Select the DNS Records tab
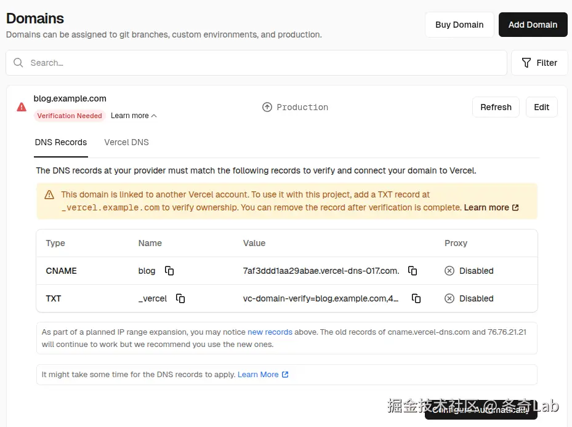Image resolution: width=572 pixels, height=427 pixels. tap(60, 142)
